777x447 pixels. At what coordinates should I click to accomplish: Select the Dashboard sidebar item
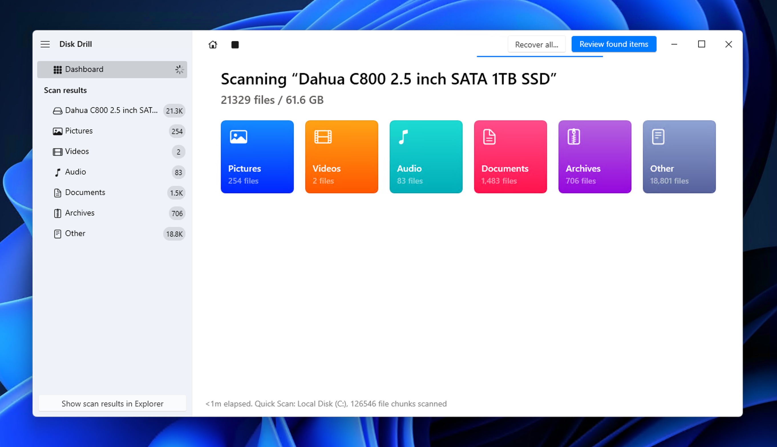(x=112, y=69)
